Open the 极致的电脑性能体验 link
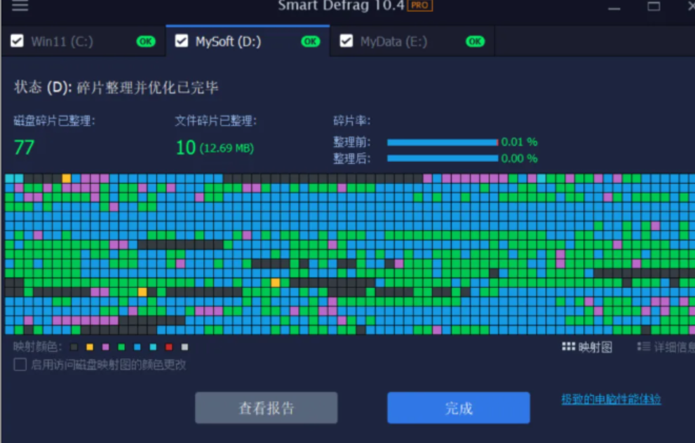Viewport: 695px width, 443px height. coord(612,399)
